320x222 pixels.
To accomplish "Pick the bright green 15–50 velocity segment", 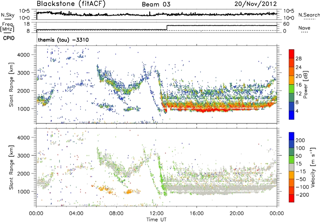I will tap(292, 159).
